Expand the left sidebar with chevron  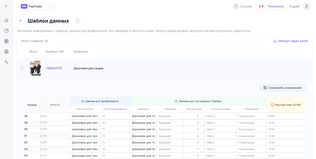6,6
